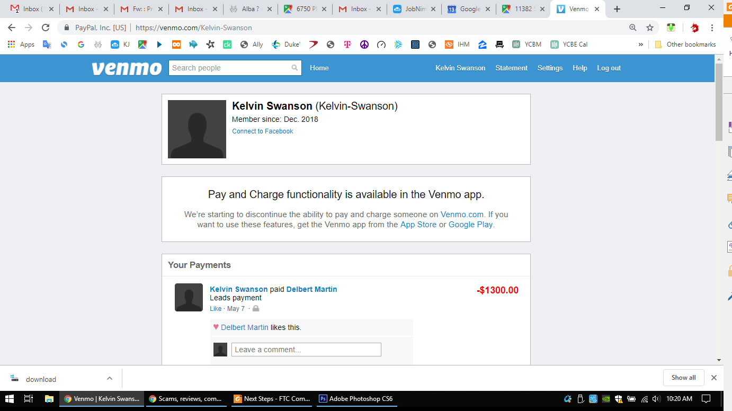
Task: Open Delbert Martin link in payment line
Action: tap(311, 289)
